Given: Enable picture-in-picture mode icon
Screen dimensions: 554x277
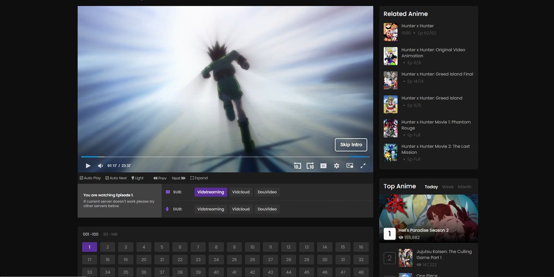Looking at the screenshot, I should pyautogui.click(x=350, y=166).
